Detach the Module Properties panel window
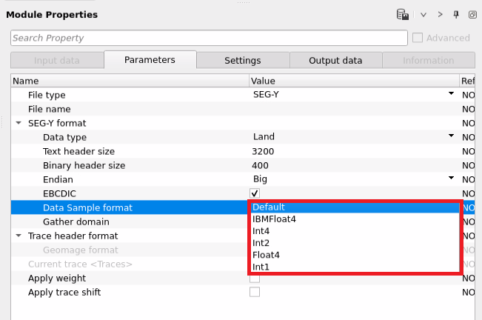Image resolution: width=482 pixels, height=320 pixels. coord(472,14)
